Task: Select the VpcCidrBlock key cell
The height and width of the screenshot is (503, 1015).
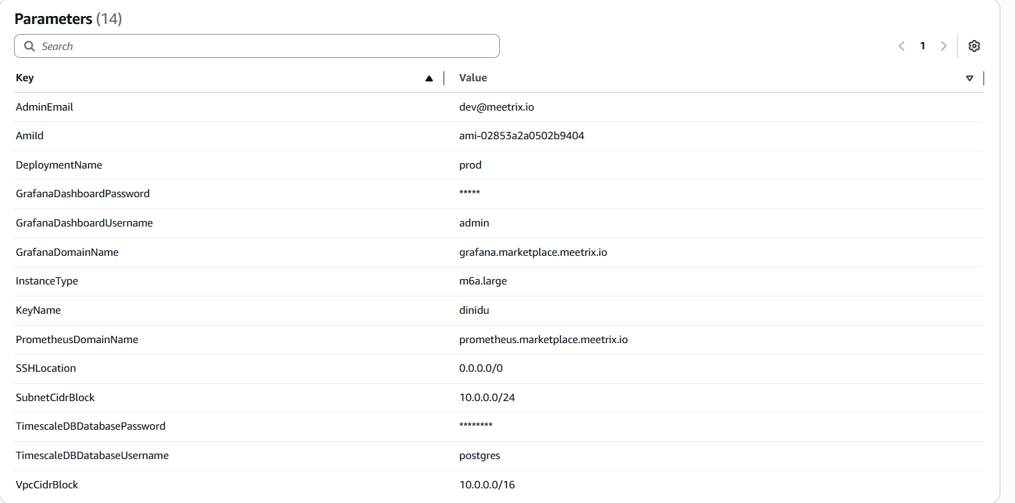Action: click(47, 484)
